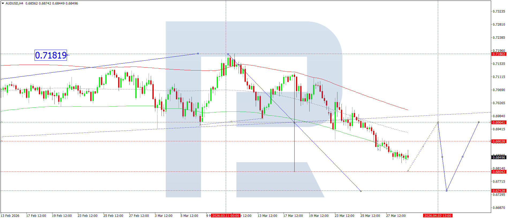The width and height of the screenshot is (508, 219).
Task: Open the dropdown arrow beside AUDUSD,H4
Action: click(x=3, y=3)
